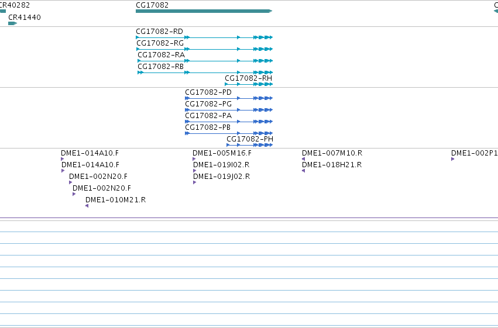498x328 pixels.
Task: Select the purple arrow under DME1-007M10.R
Action: (303, 159)
